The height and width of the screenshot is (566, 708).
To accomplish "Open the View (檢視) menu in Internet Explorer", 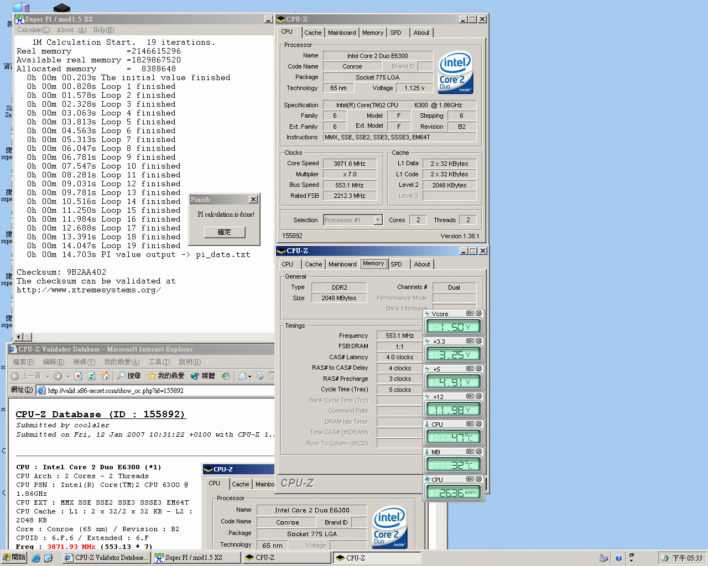I will click(84, 362).
